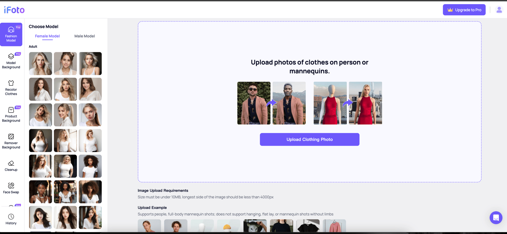This screenshot has height=234, width=507.
Task: Open the Fashion Model tool
Action: (x=11, y=35)
